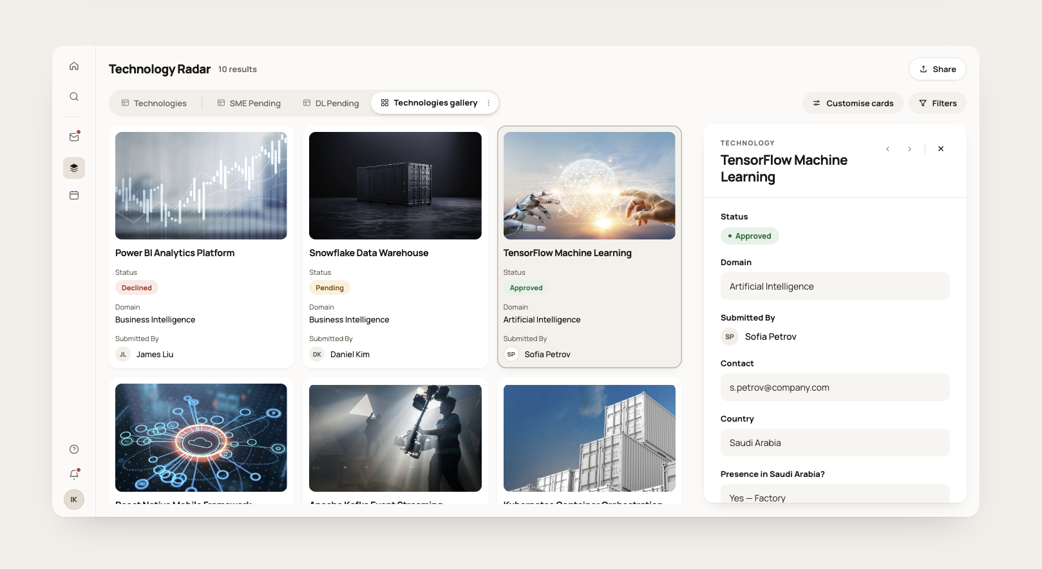Switch to the DL Pending tab

[331, 103]
